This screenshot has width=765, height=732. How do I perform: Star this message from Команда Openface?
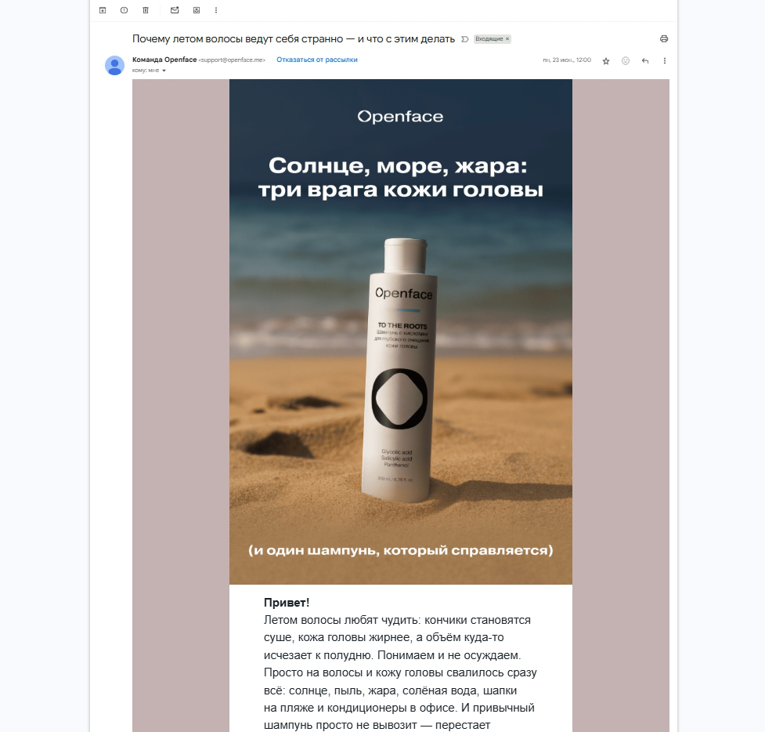pos(606,61)
